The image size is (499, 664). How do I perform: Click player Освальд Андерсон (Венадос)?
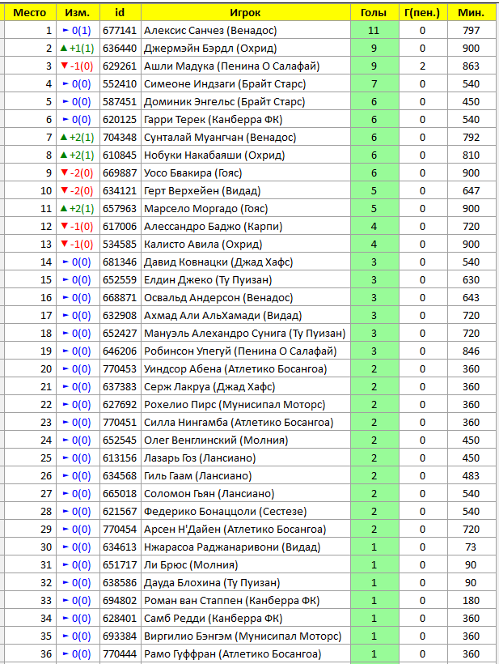(218, 297)
